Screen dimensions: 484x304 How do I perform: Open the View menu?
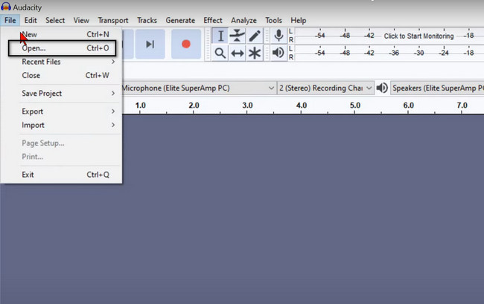[81, 20]
